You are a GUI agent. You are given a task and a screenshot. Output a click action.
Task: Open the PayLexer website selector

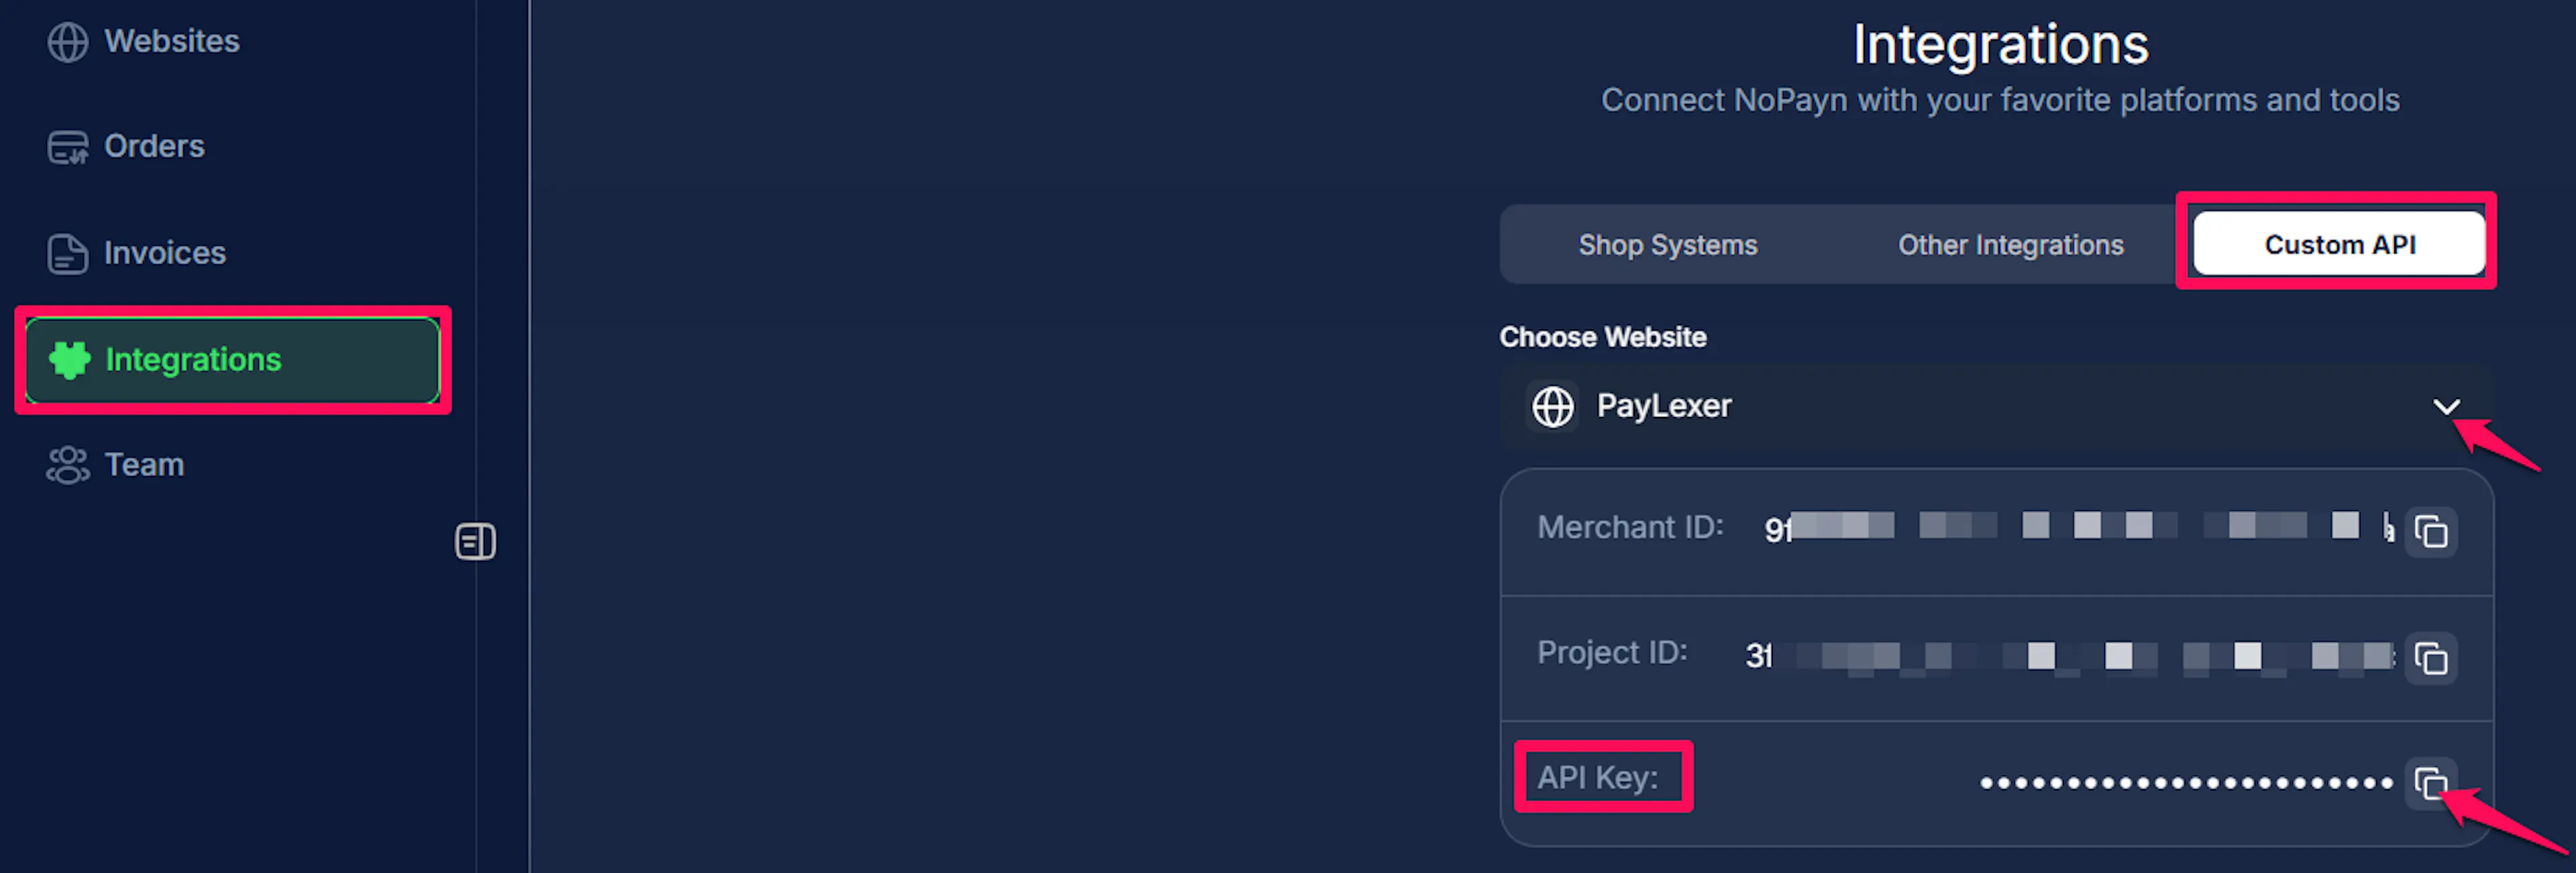pyautogui.click(x=1996, y=406)
